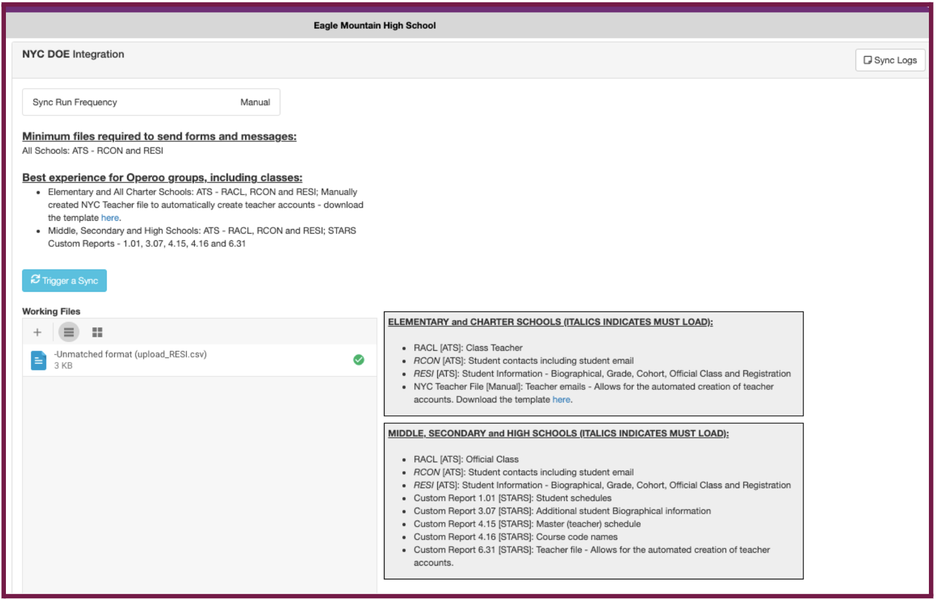The image size is (936, 600).
Task: Click the ELEMENTARY and CHARTER SCHOOLS box heading
Action: (x=550, y=322)
